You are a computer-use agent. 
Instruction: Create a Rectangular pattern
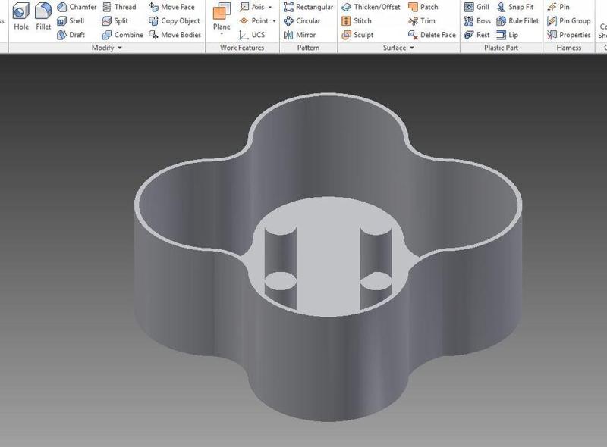point(308,7)
